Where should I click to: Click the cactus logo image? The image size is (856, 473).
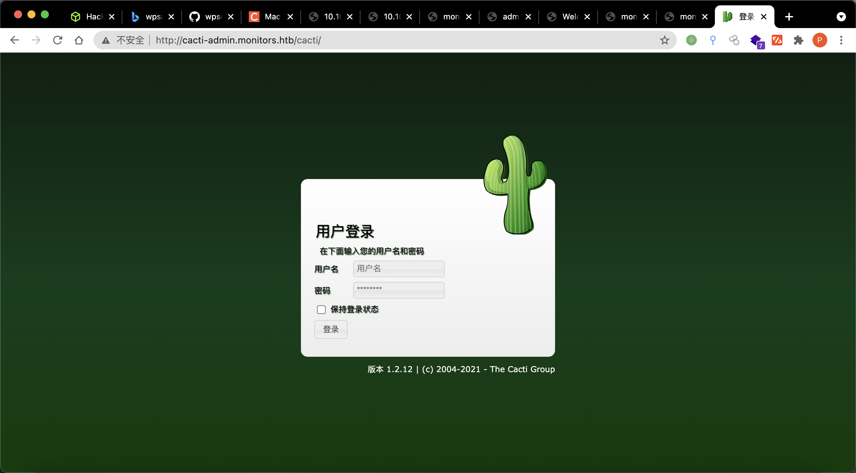tap(515, 185)
